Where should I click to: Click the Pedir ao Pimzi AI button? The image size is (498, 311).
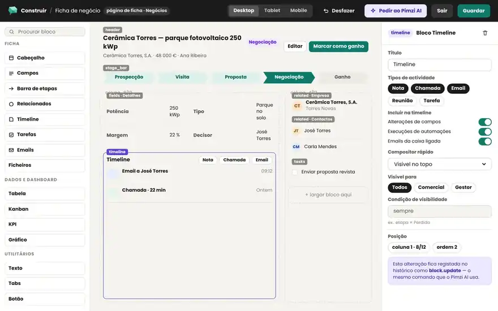coord(396,11)
